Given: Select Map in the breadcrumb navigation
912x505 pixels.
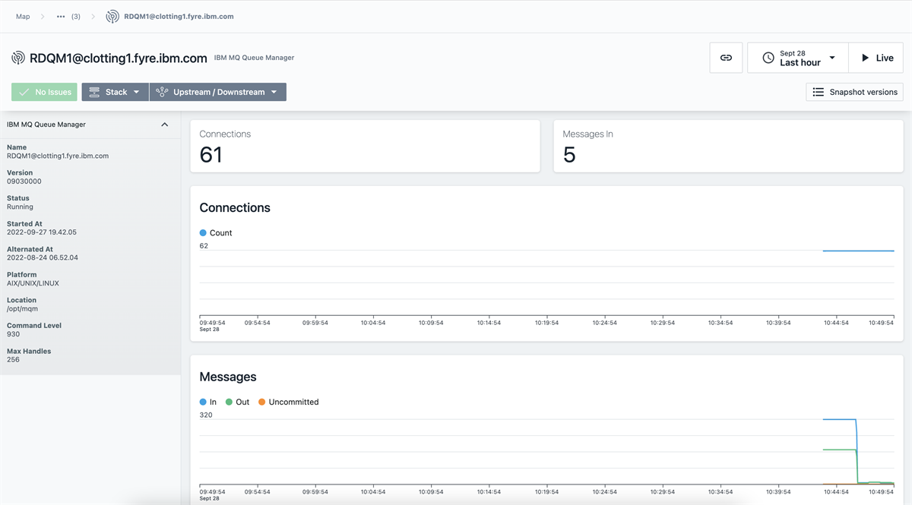Looking at the screenshot, I should click(23, 15).
